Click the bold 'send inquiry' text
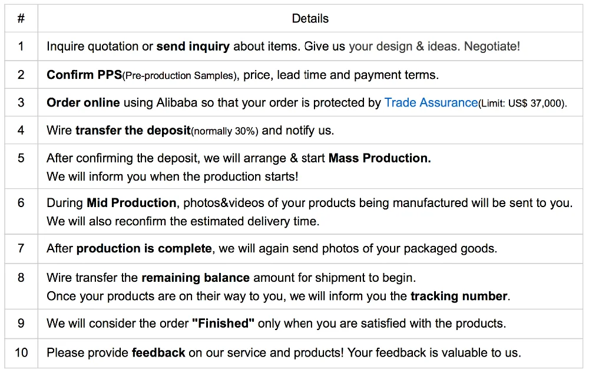The width and height of the screenshot is (589, 373). (193, 46)
